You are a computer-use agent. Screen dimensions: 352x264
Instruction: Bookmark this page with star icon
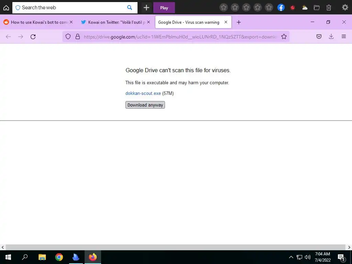pyautogui.click(x=284, y=36)
